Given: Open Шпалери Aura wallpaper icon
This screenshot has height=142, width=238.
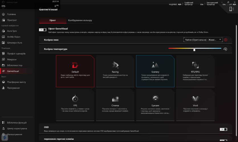Looking at the screenshot, I should click(x=3, y=43).
